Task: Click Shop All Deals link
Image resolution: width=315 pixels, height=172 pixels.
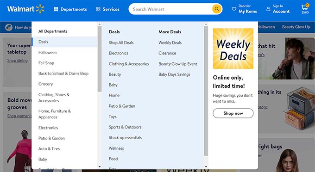Action: tap(121, 43)
